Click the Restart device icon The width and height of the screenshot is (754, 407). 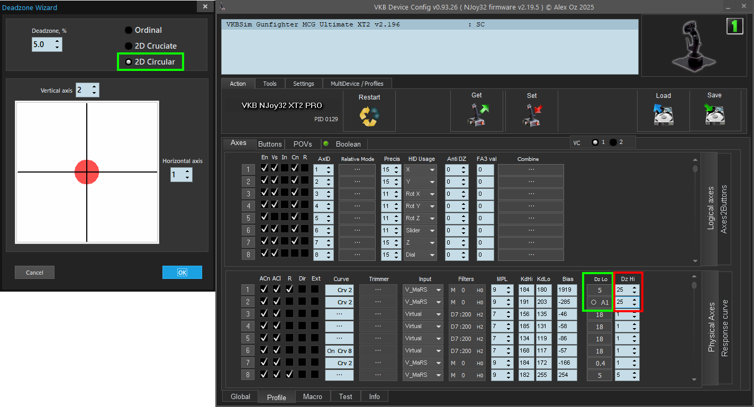(369, 116)
